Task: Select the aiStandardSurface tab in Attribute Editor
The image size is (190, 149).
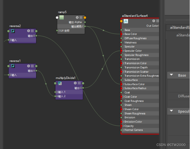Action: pos(178,28)
